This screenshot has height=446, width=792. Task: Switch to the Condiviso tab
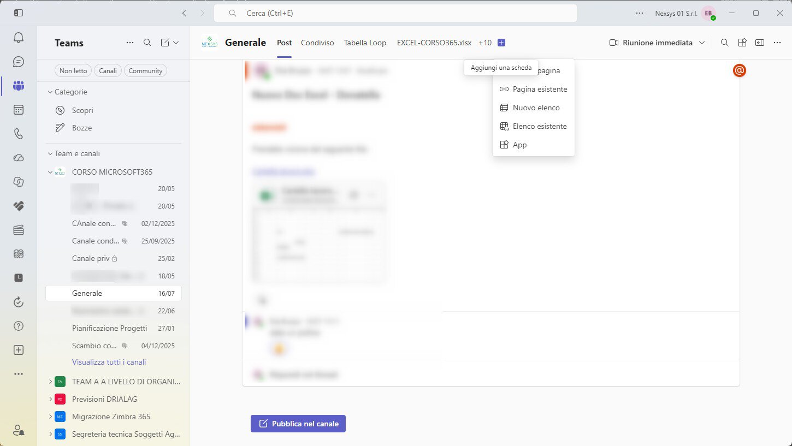[317, 43]
